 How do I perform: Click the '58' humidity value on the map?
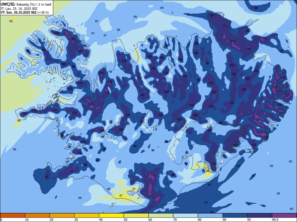(19, 121)
